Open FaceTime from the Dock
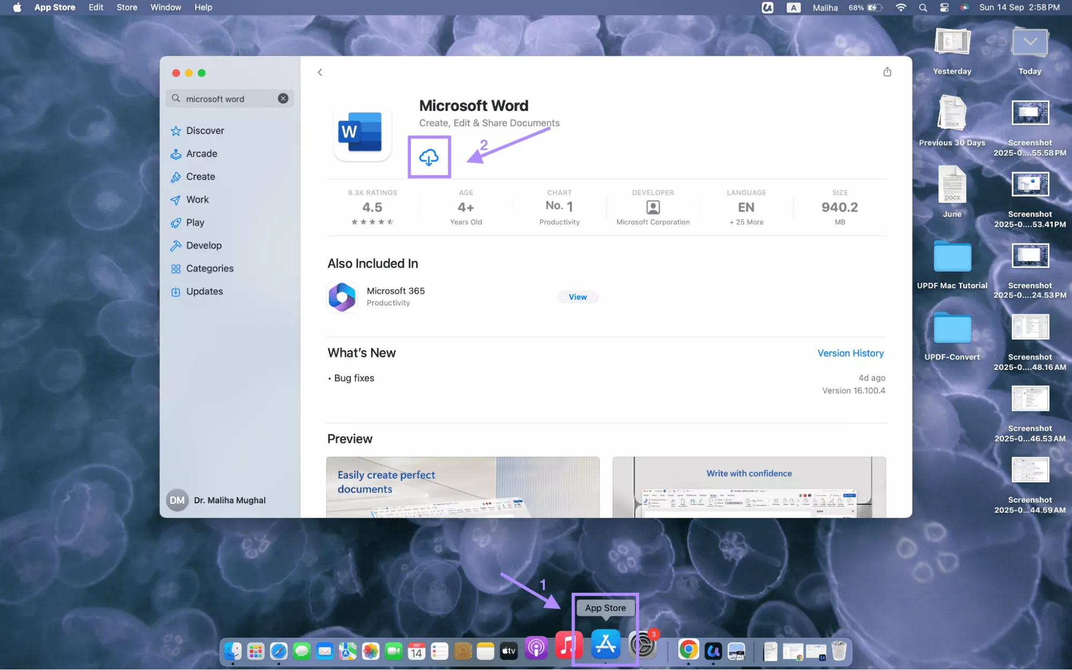The width and height of the screenshot is (1072, 670). [394, 651]
